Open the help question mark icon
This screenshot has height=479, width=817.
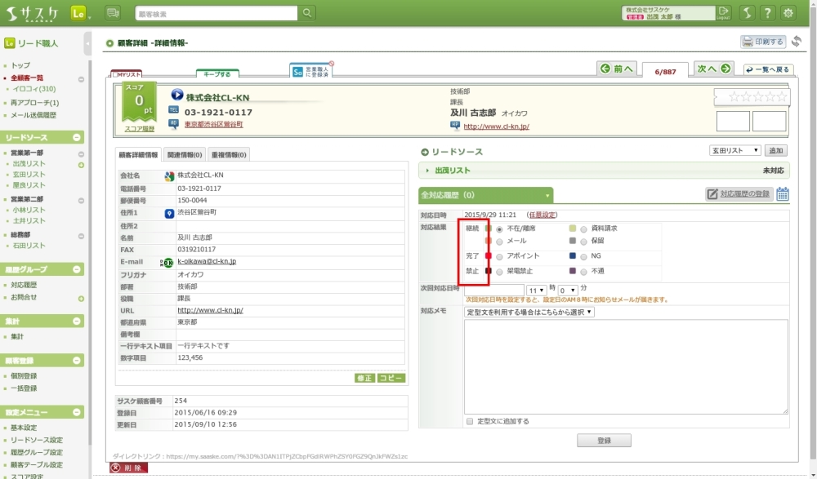[767, 13]
